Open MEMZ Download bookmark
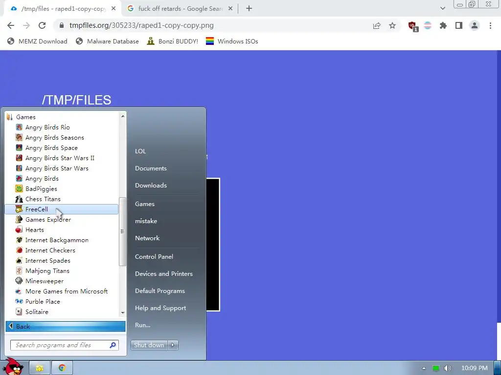 click(37, 41)
